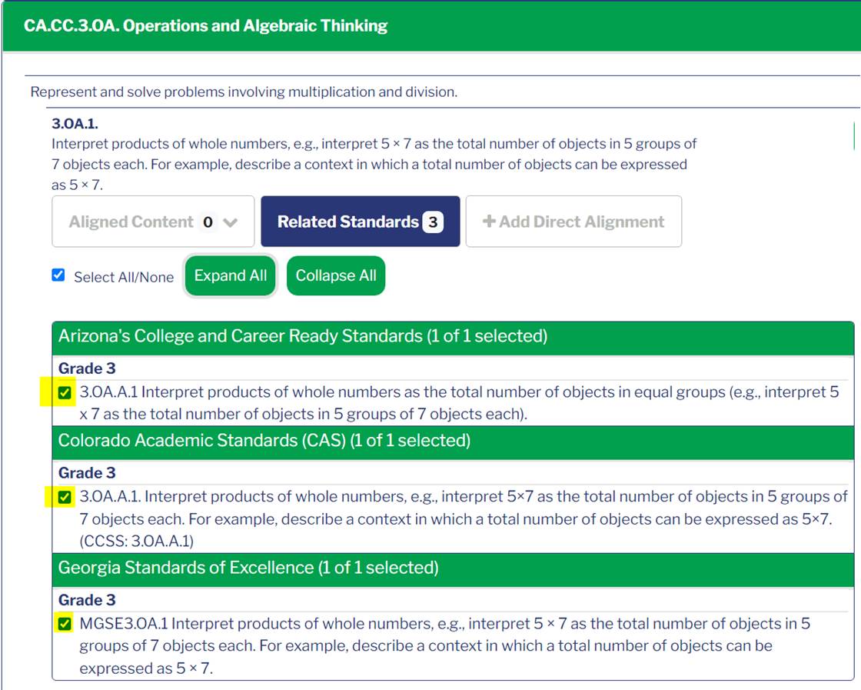Uncheck the Arizona 3.OA.A.1 standard checkbox

point(65,392)
